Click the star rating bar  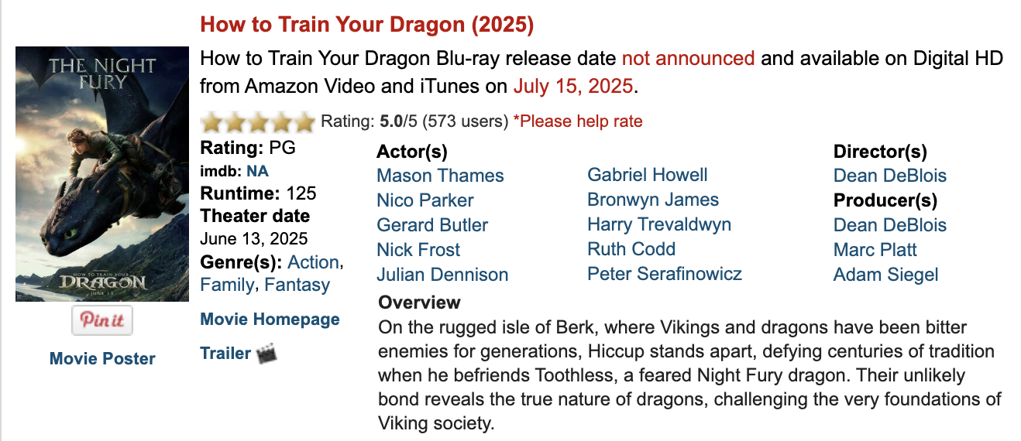point(258,121)
